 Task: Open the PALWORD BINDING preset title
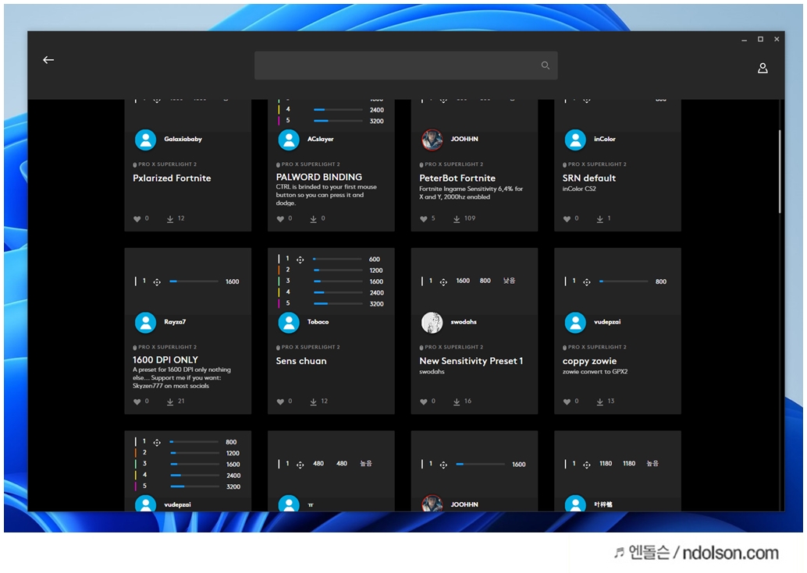click(x=318, y=177)
